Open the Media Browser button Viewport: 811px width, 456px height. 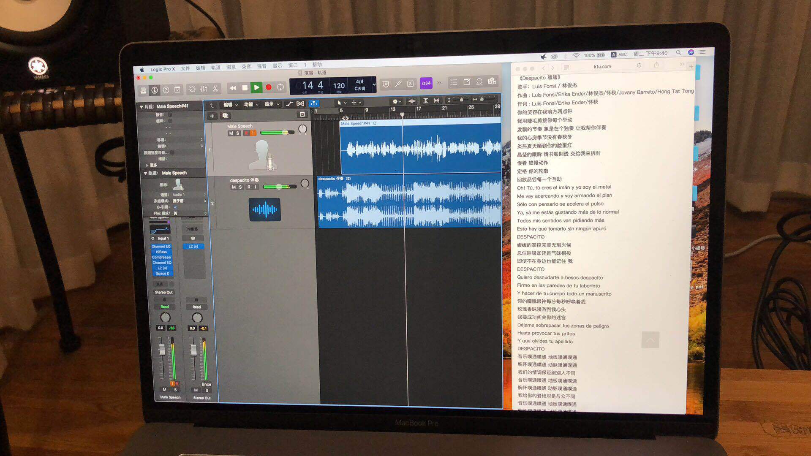pos(492,81)
